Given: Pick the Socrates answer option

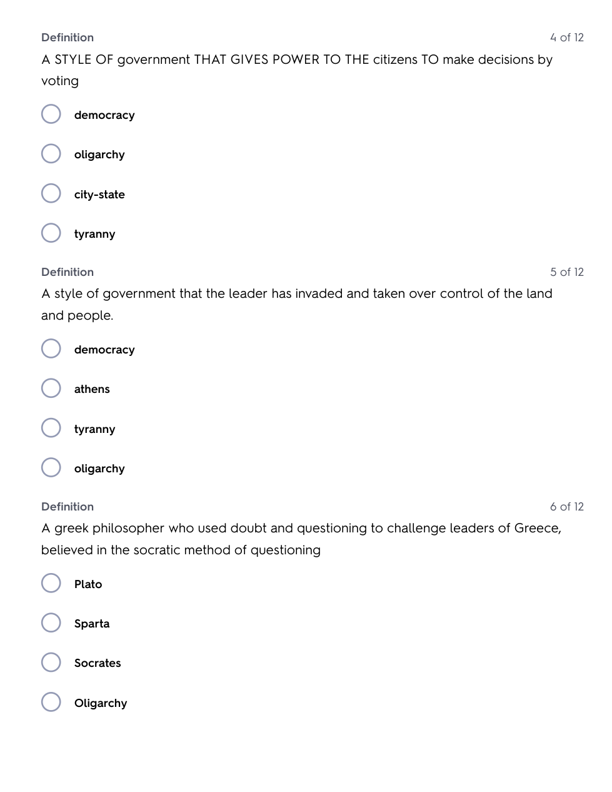Looking at the screenshot, I should click(51, 663).
